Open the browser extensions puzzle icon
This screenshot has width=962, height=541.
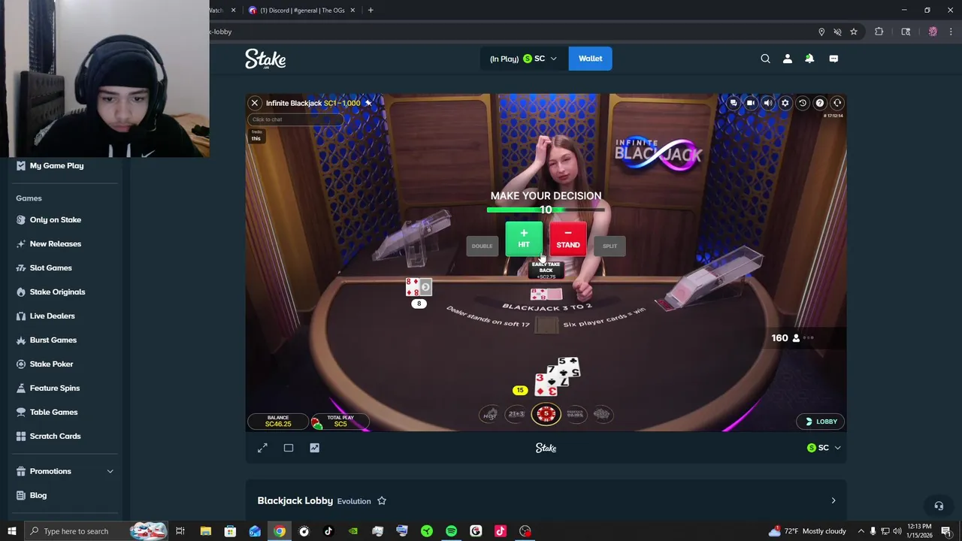click(x=879, y=32)
